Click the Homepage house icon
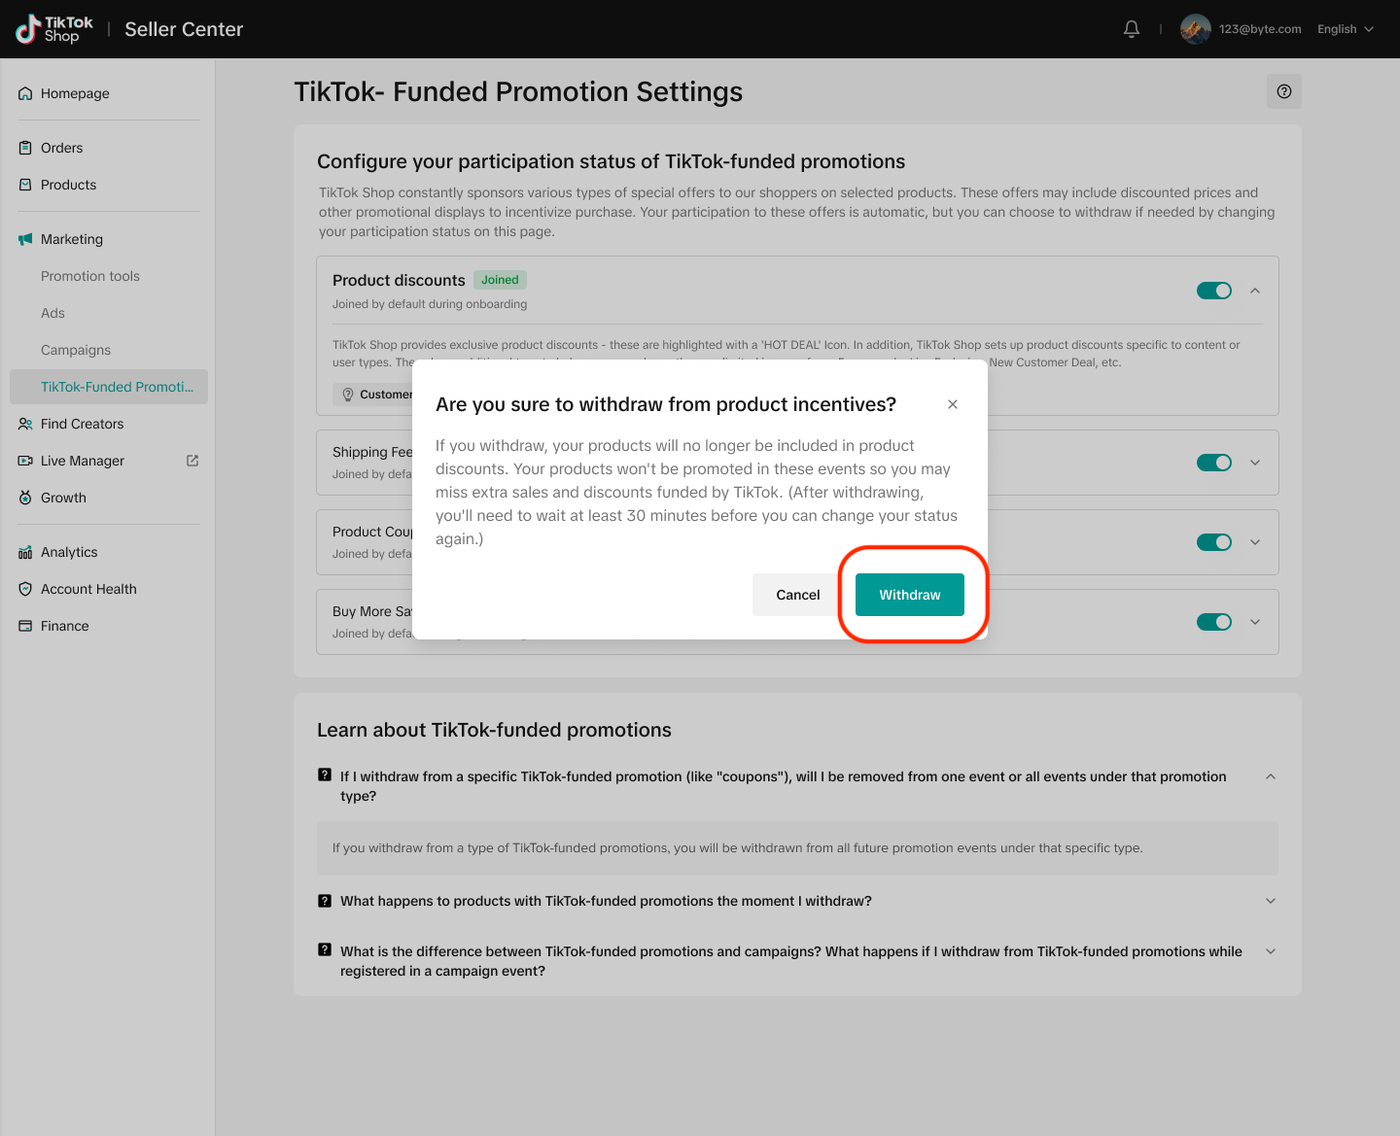1400x1136 pixels. coord(25,93)
